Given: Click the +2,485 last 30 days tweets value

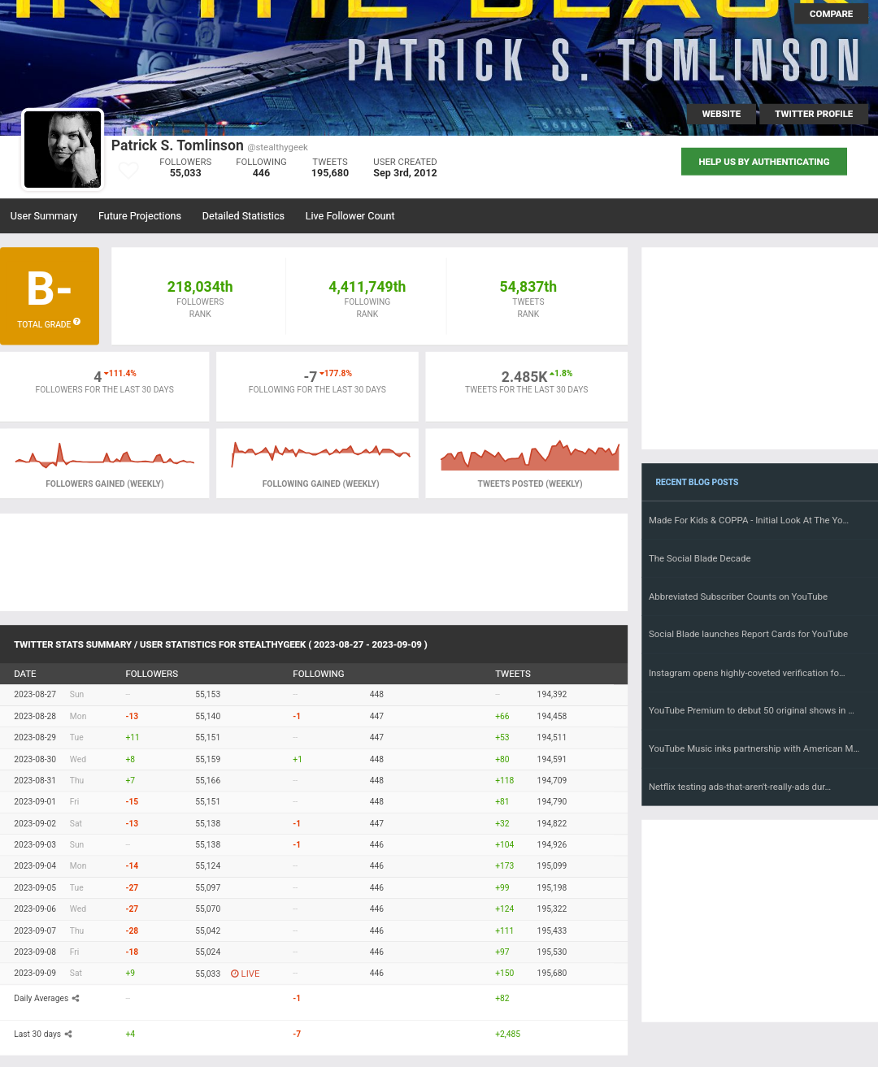Looking at the screenshot, I should pos(508,1034).
